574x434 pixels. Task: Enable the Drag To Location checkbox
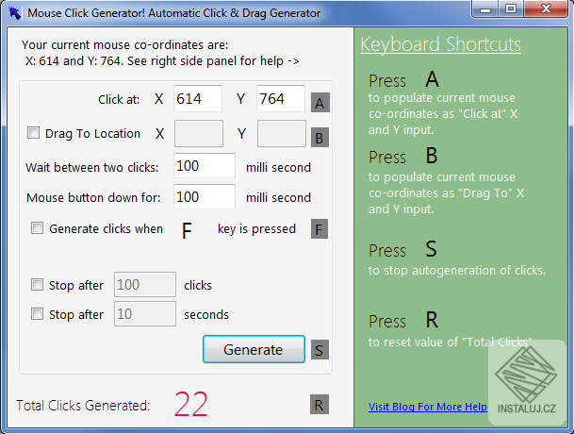tap(33, 133)
